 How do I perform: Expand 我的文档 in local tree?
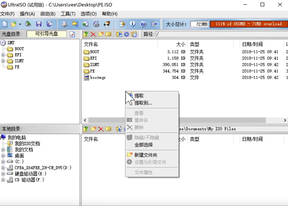click(3, 150)
